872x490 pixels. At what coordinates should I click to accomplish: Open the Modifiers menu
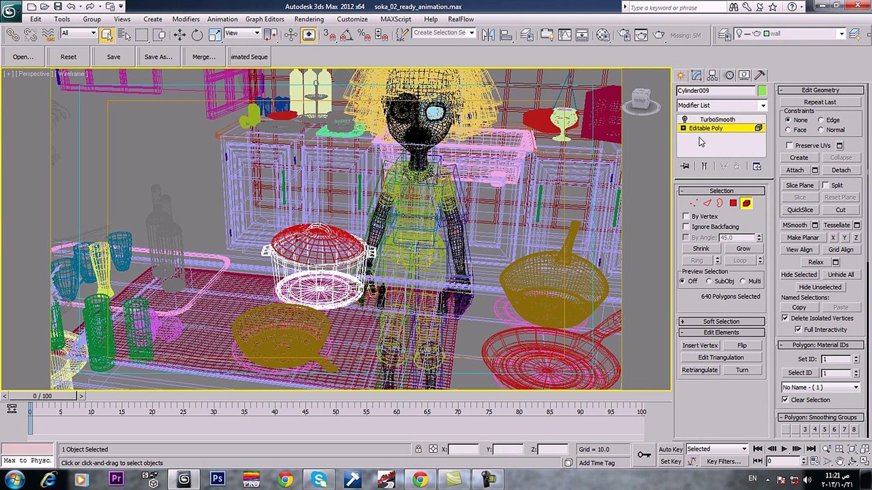(186, 19)
